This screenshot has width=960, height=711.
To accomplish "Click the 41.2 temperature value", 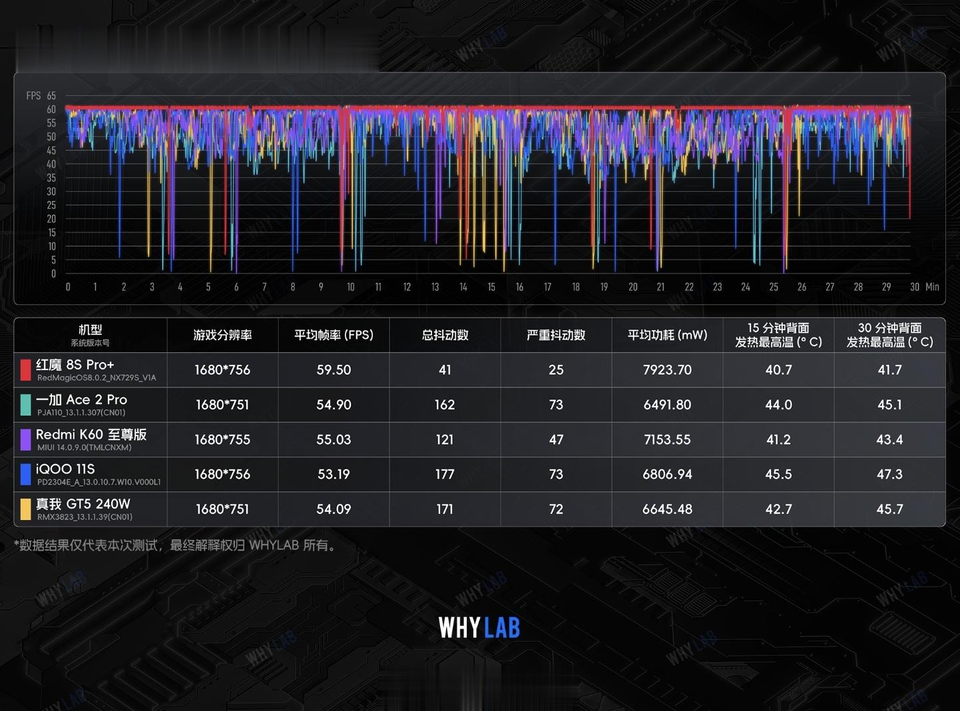I will point(778,439).
